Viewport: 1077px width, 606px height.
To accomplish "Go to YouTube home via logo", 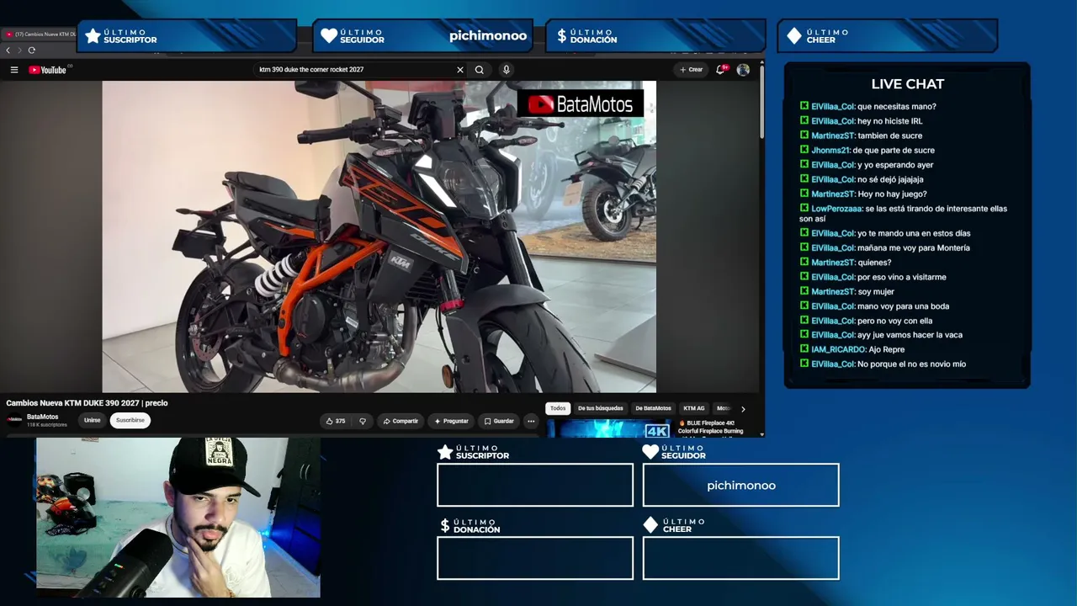I will (x=48, y=70).
